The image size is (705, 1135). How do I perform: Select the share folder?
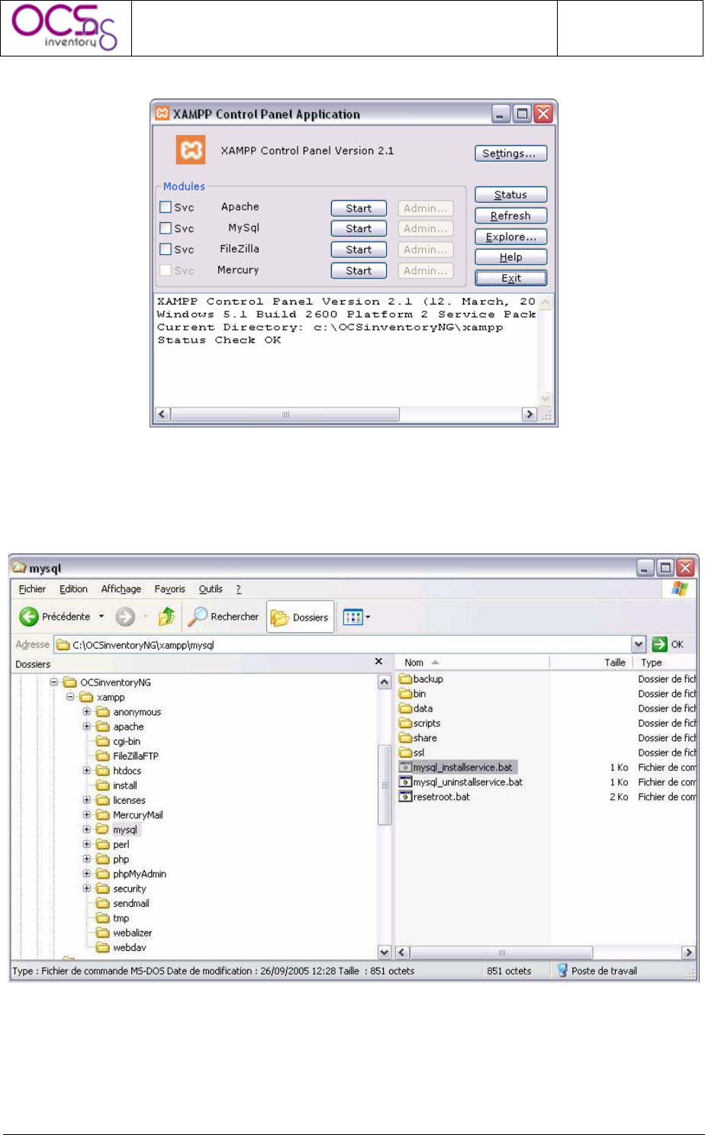coord(419,738)
